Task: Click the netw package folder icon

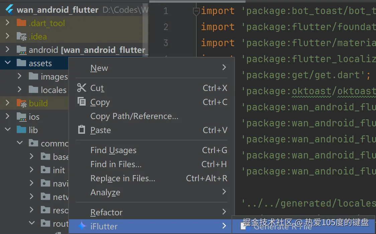Action: click(x=45, y=197)
